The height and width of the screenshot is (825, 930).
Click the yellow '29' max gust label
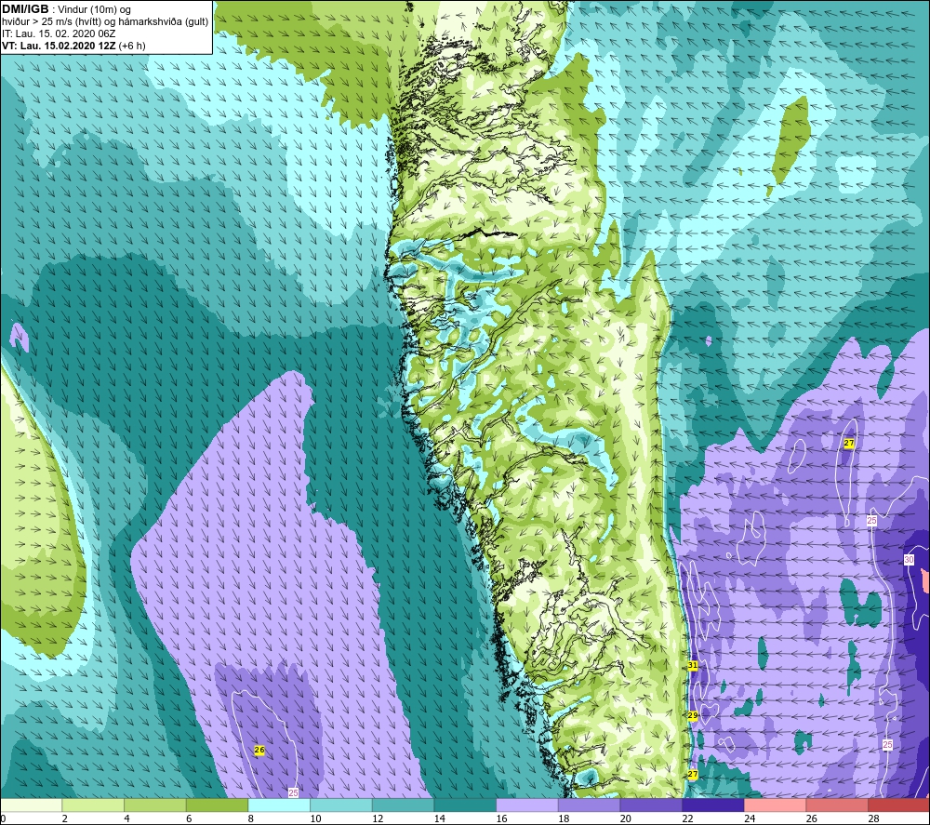pos(692,716)
